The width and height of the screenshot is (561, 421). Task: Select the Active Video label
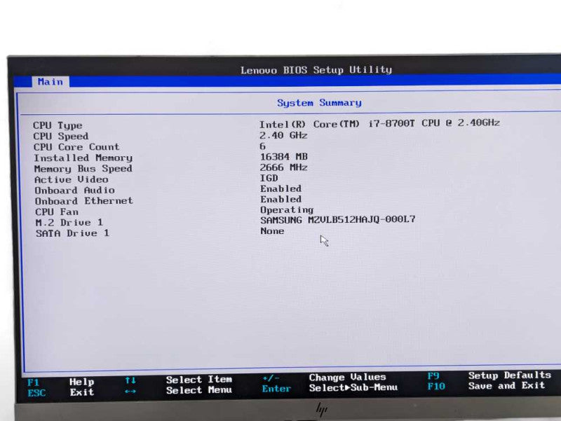(72, 179)
